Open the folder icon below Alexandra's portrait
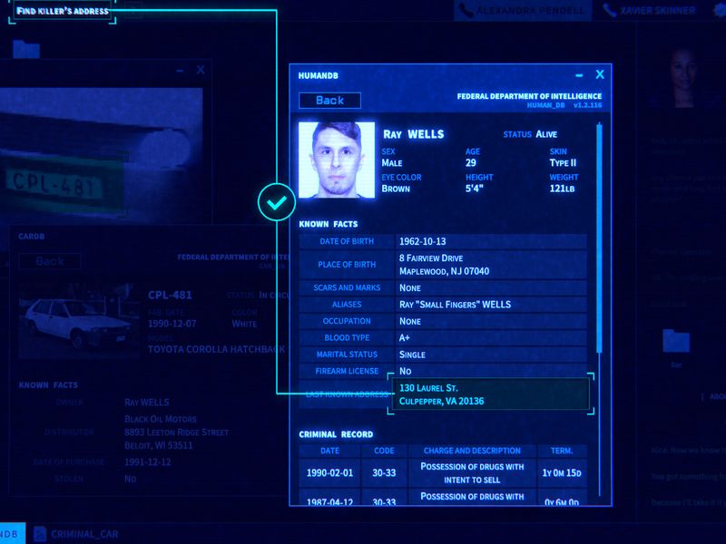This screenshot has height=544, width=726. click(x=676, y=341)
